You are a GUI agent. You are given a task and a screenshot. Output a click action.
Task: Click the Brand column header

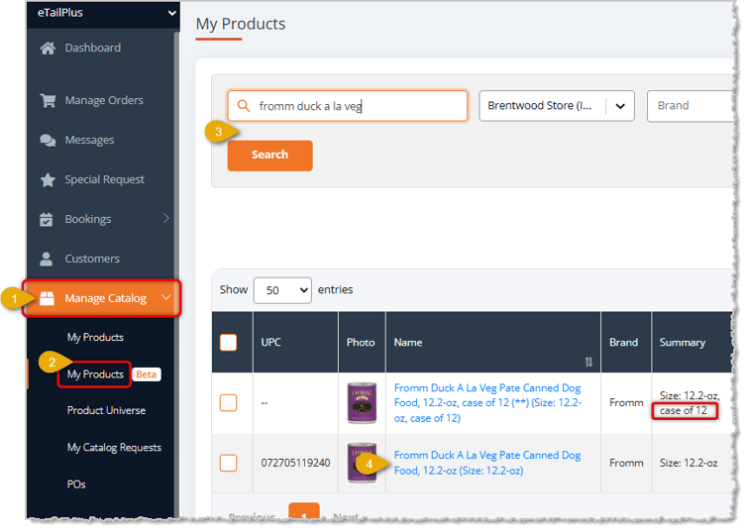623,343
